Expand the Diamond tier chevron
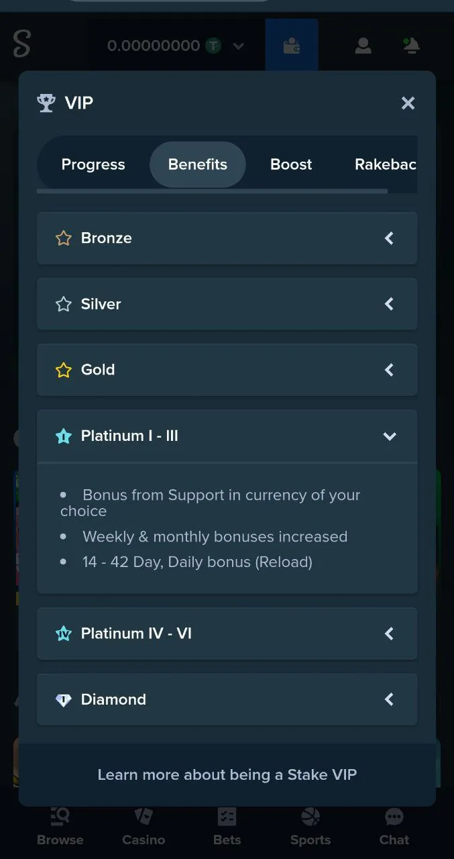The image size is (454, 859). [x=389, y=699]
